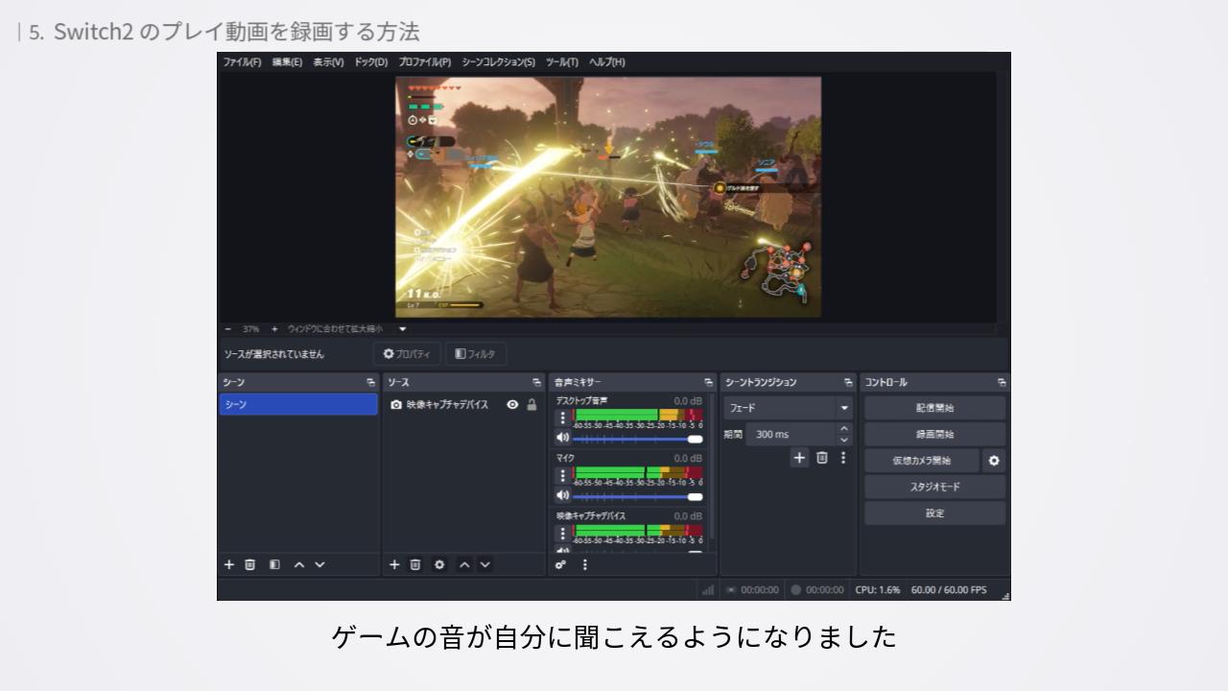This screenshot has height=691, width=1228.
Task: Move source up with the up arrow
Action: [x=464, y=564]
